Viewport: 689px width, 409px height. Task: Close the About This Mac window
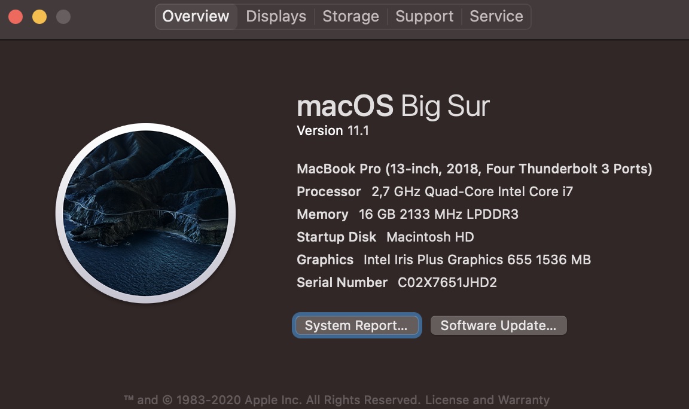click(16, 17)
